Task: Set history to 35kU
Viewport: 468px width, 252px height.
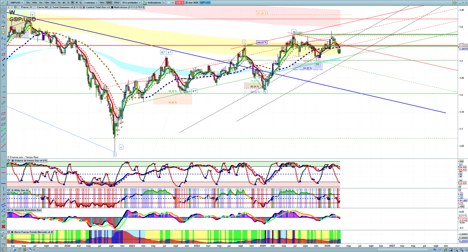Action: pos(116,3)
